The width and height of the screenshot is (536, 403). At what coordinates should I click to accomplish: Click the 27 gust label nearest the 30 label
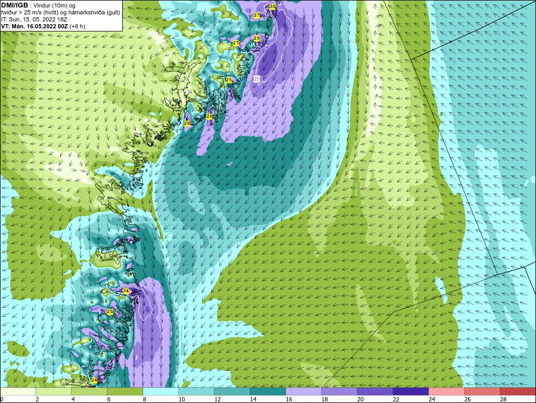(x=257, y=16)
